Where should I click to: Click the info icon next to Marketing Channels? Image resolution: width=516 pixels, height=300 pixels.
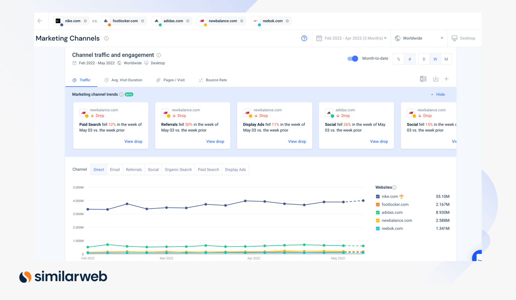click(106, 38)
